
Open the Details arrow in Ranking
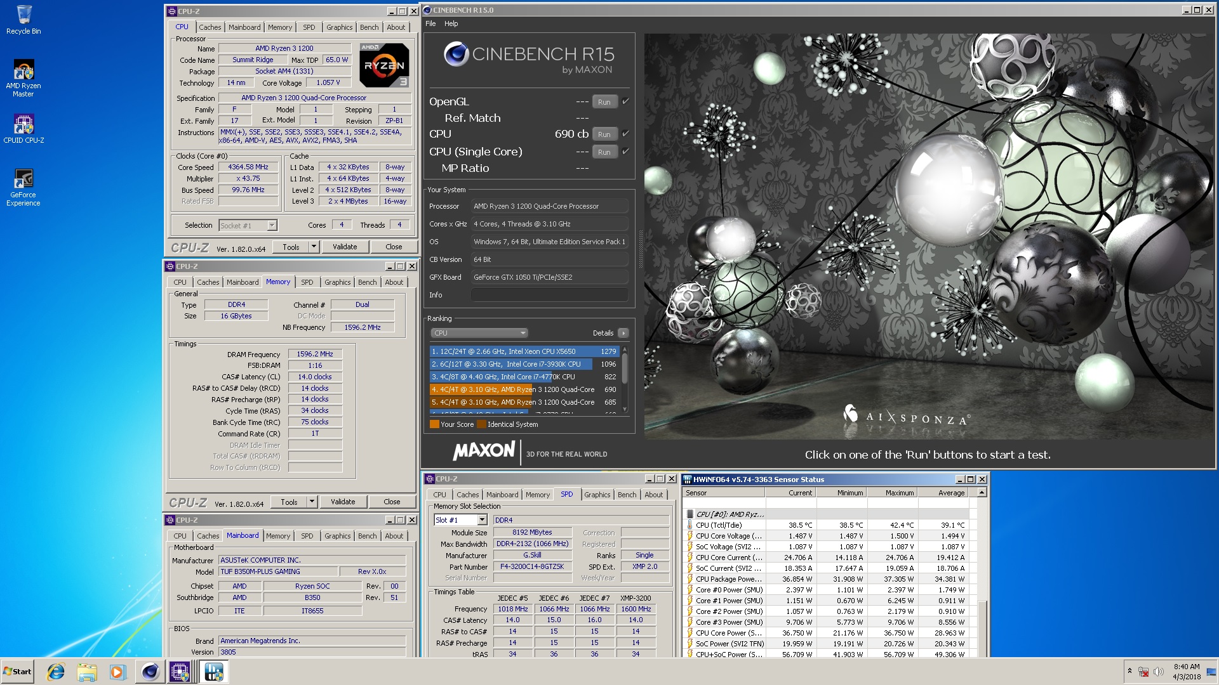623,333
